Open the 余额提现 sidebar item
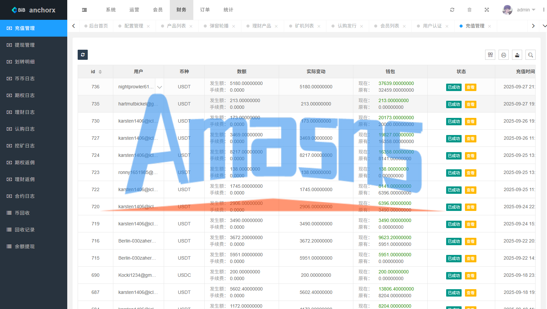Screen dimensions: 547x309 [x=34, y=247]
